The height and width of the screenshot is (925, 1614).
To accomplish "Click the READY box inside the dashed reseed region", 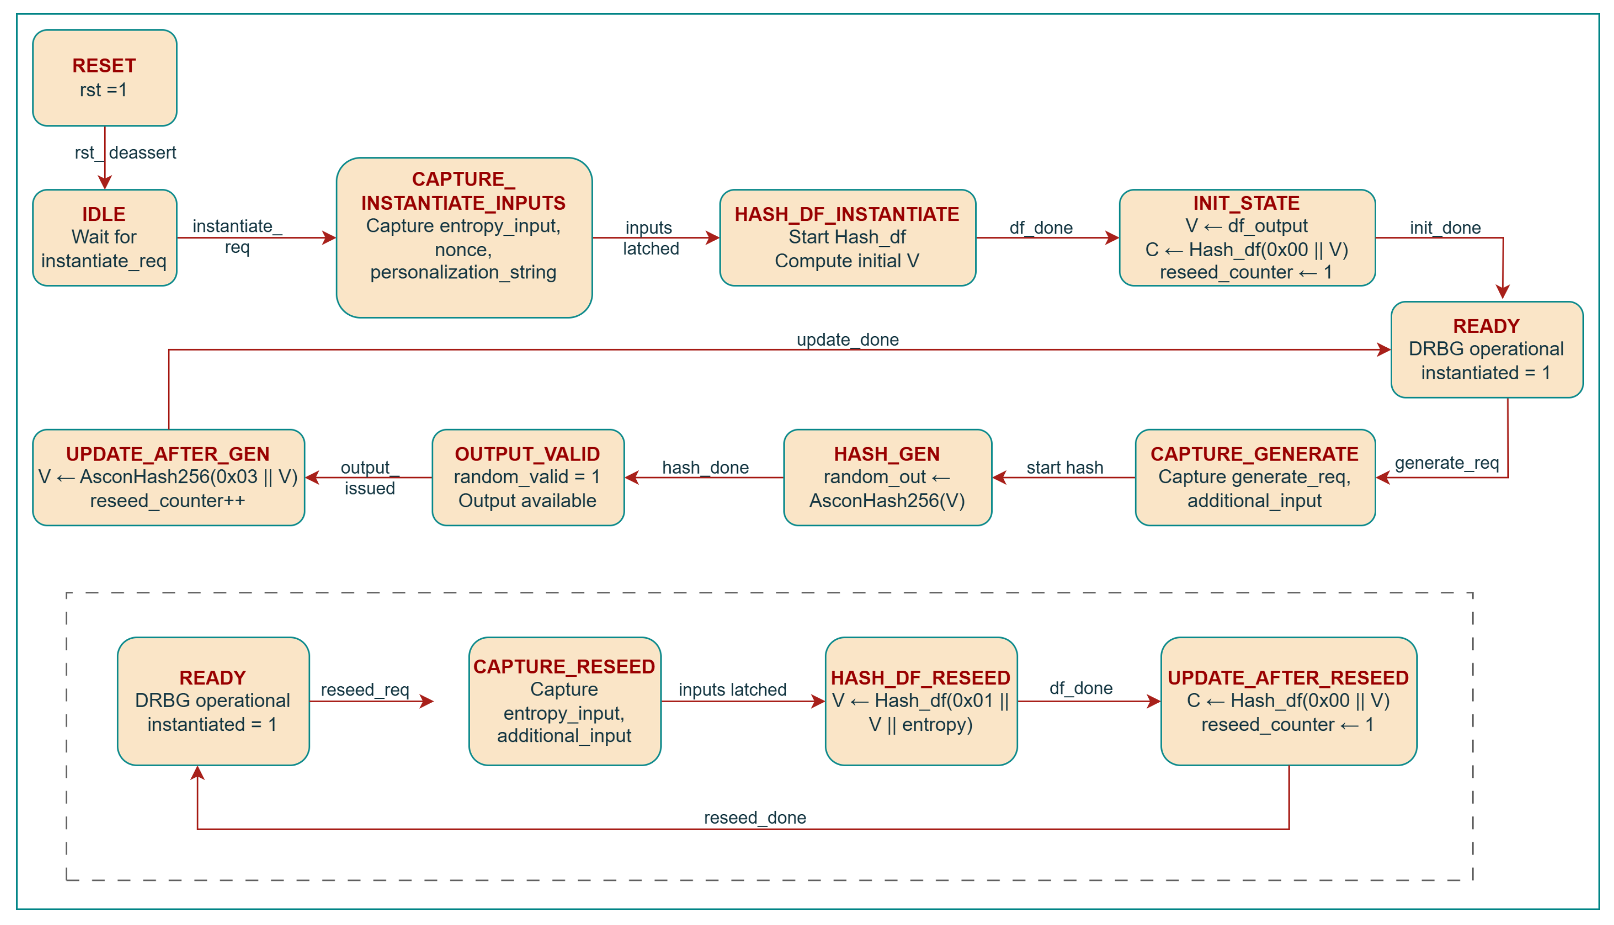I will point(214,701).
